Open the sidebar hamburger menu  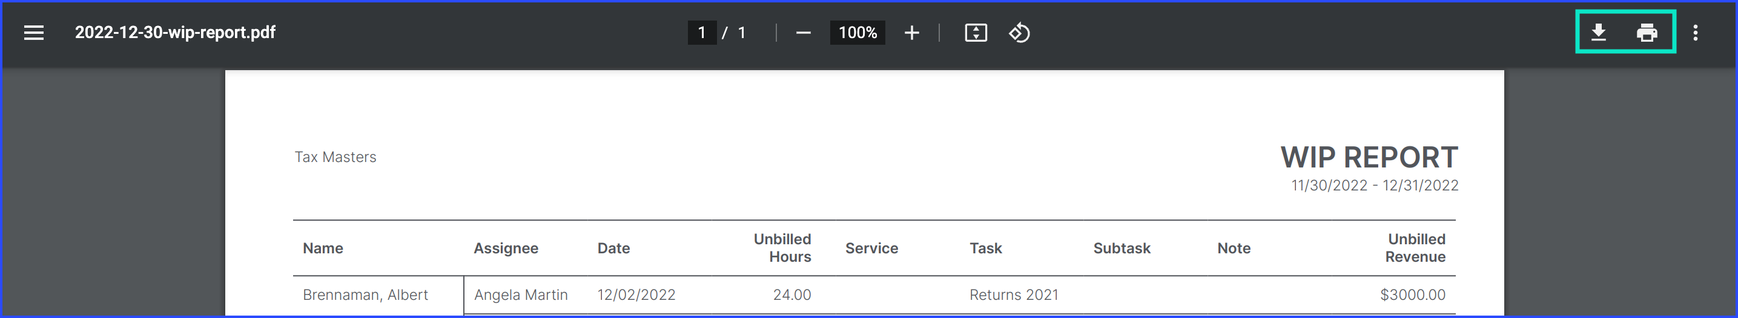(x=34, y=32)
